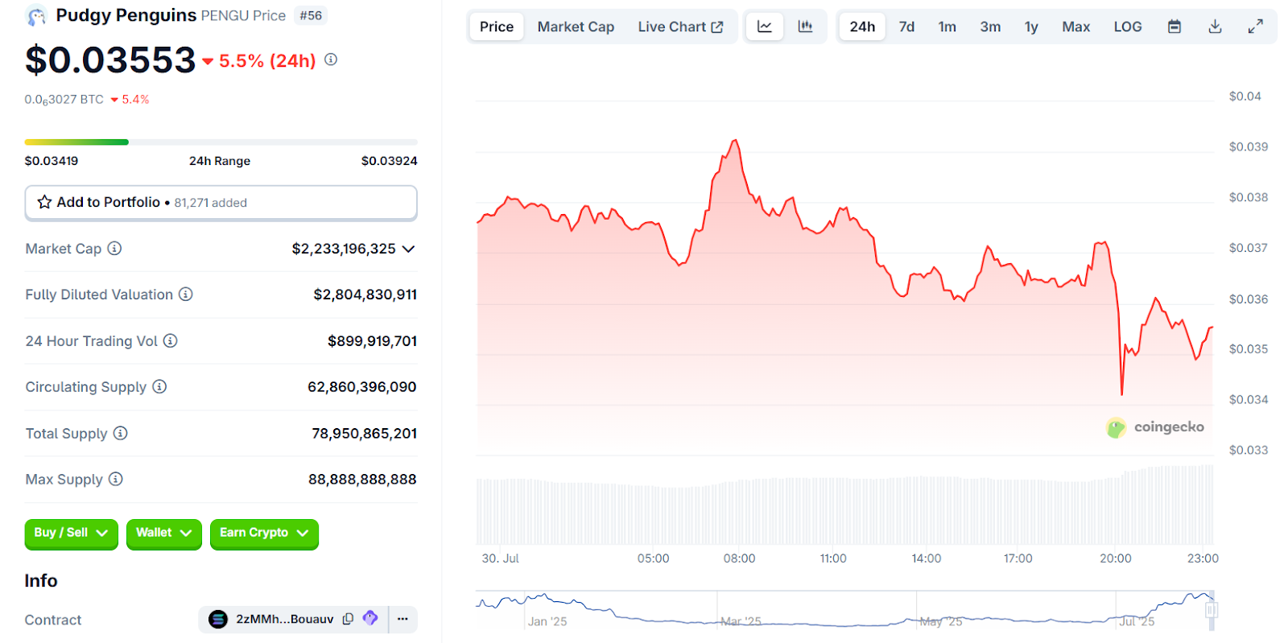Click the $0.03553 current price

tap(110, 60)
